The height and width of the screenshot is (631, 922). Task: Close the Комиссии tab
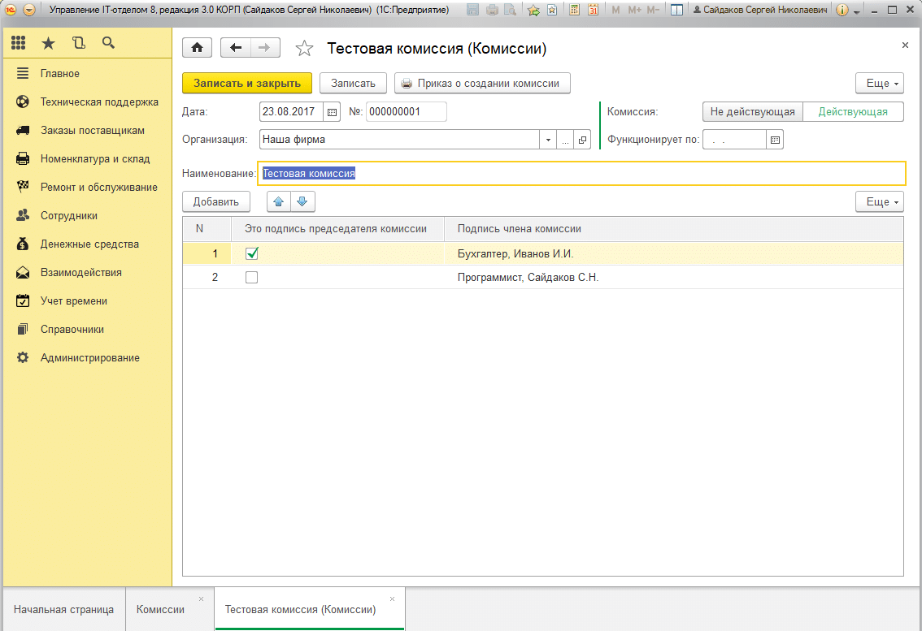(x=201, y=599)
